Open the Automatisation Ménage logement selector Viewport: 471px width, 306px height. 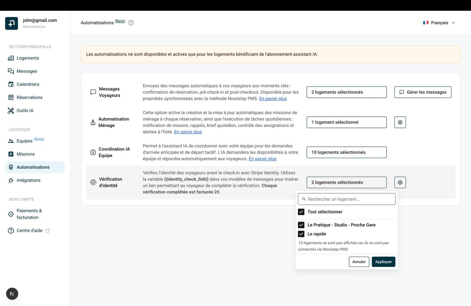[x=346, y=122]
